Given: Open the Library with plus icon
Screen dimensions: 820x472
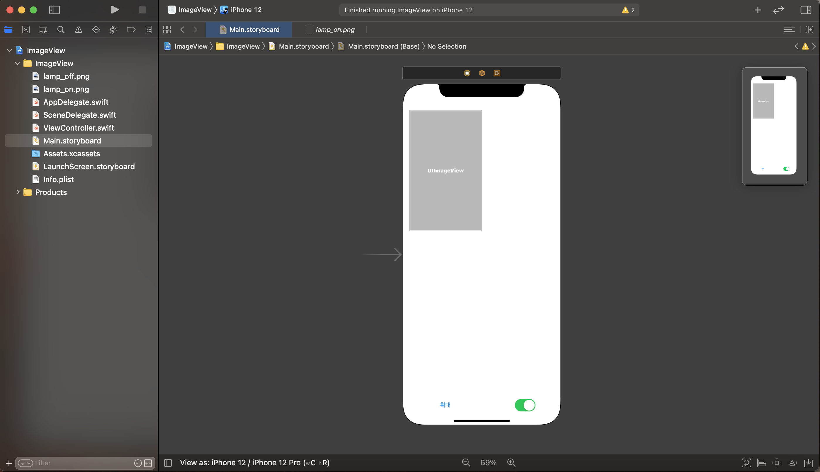Looking at the screenshot, I should [x=758, y=10].
